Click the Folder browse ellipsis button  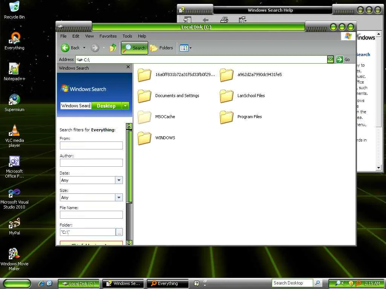pyautogui.click(x=119, y=232)
